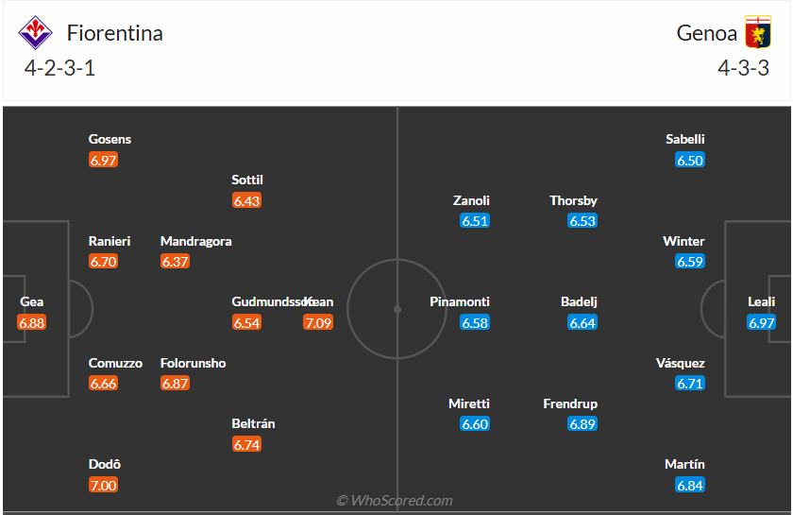
Task: Select goalkeeper Gea's 6.88 rating
Action: coord(31,322)
